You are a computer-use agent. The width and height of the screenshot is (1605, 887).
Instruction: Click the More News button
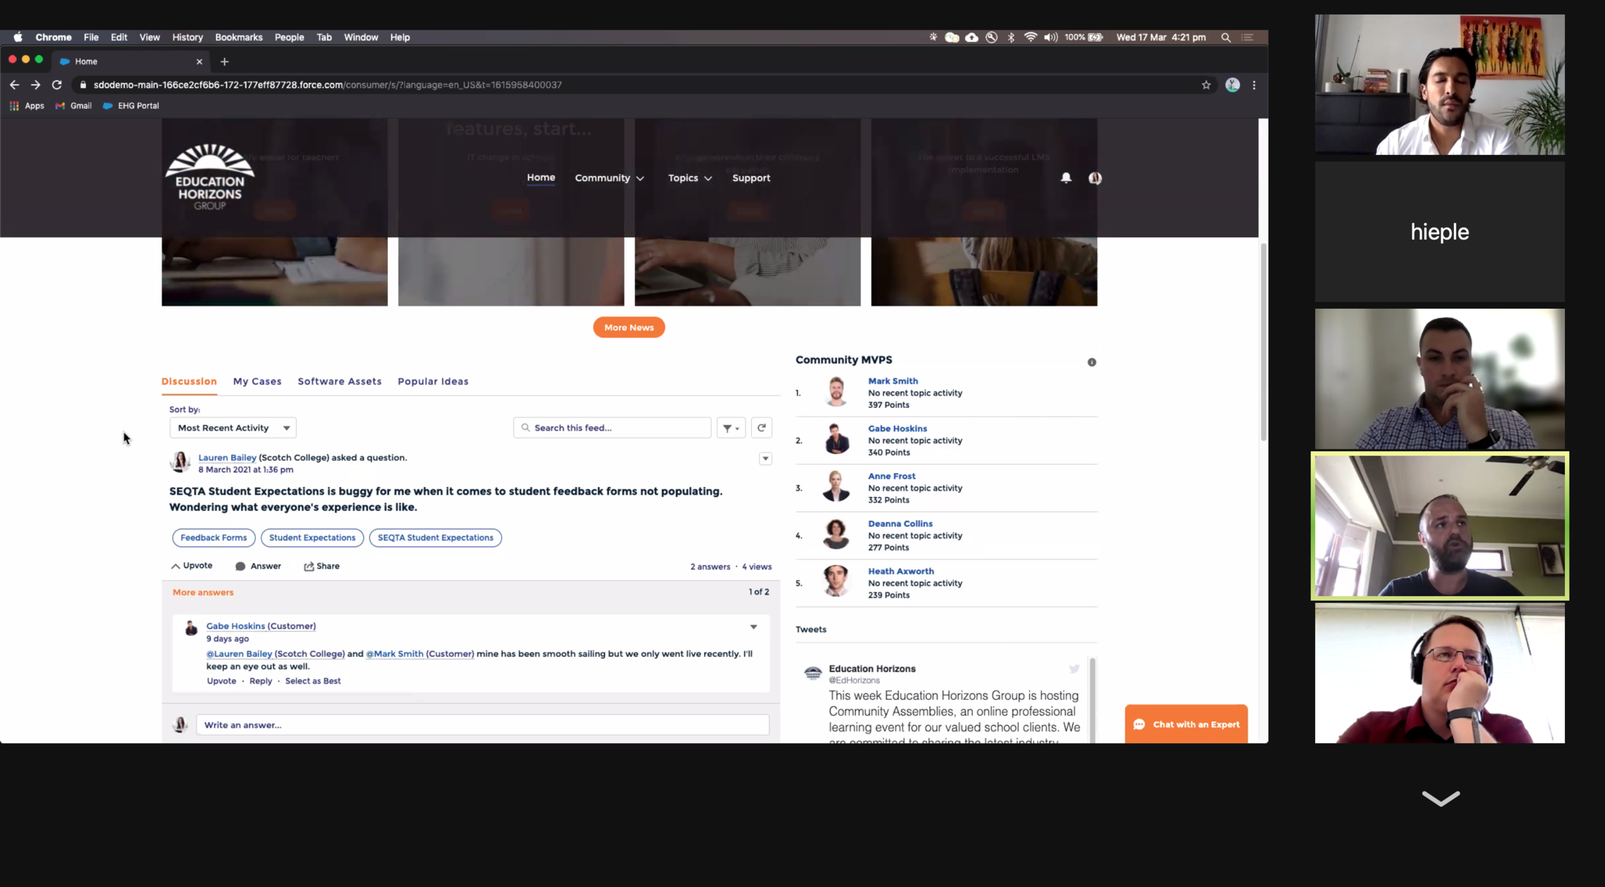[x=628, y=327]
